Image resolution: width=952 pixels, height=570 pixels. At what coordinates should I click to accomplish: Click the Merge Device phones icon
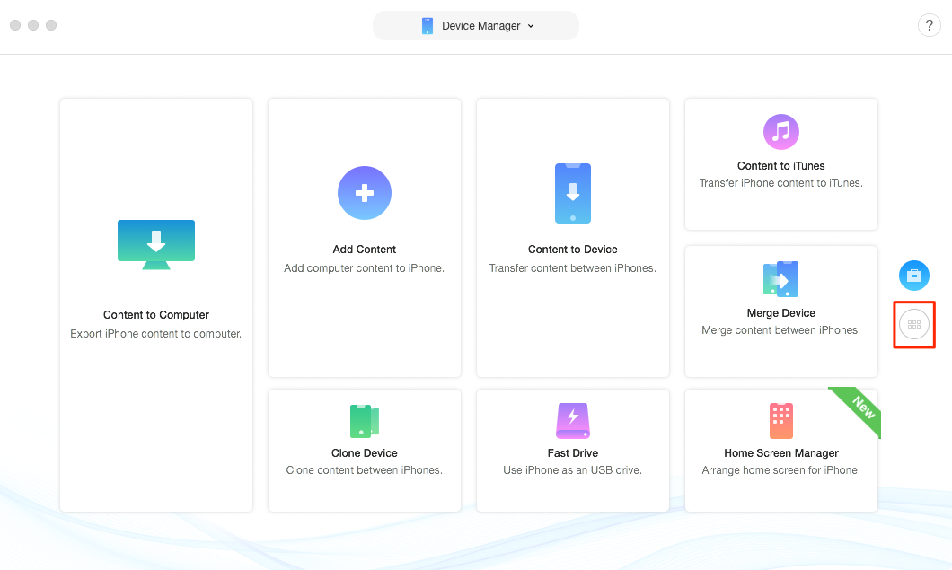pos(780,278)
